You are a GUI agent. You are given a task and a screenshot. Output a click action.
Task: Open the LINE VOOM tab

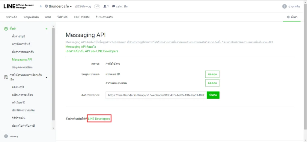pyautogui.click(x=82, y=17)
